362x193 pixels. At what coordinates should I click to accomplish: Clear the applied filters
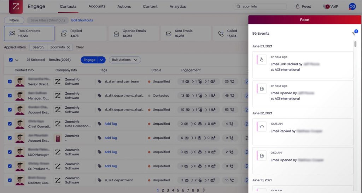pyautogui.click(x=80, y=47)
